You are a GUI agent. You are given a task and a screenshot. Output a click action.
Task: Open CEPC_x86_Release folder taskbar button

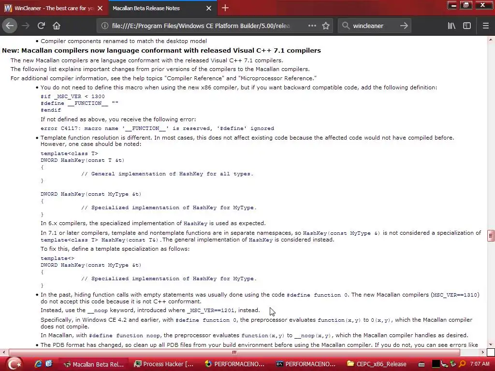point(376,364)
